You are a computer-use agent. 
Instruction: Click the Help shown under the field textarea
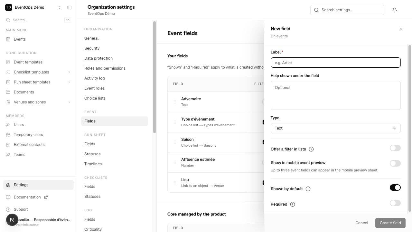pos(336,95)
